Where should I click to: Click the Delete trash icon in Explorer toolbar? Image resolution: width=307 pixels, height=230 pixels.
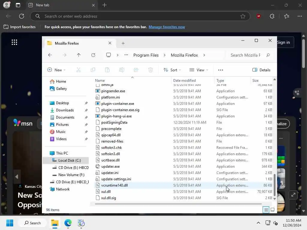151,70
